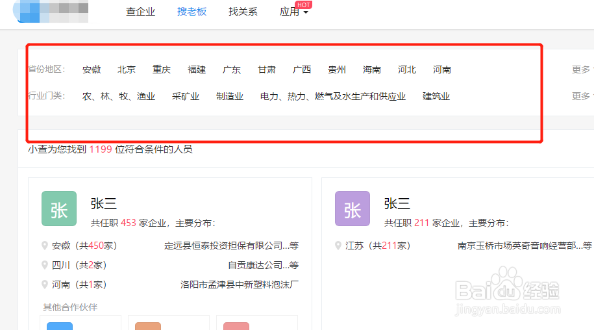Open 江苏（共211家） distribution entry
Screen dimensions: 594x330
378,246
